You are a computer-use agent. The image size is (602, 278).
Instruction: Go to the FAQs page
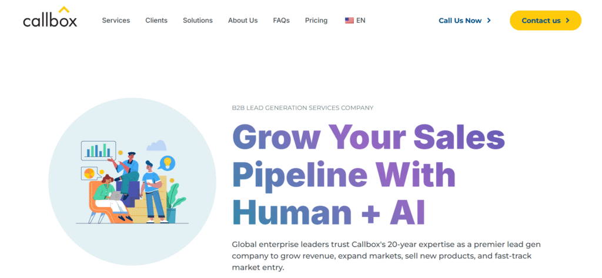281,21
